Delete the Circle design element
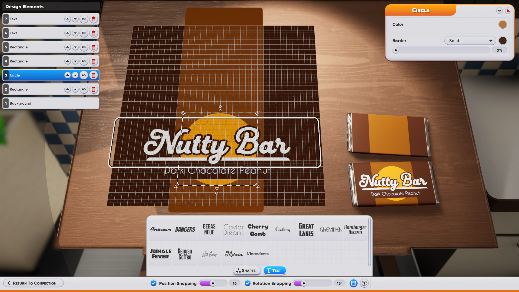 point(94,75)
